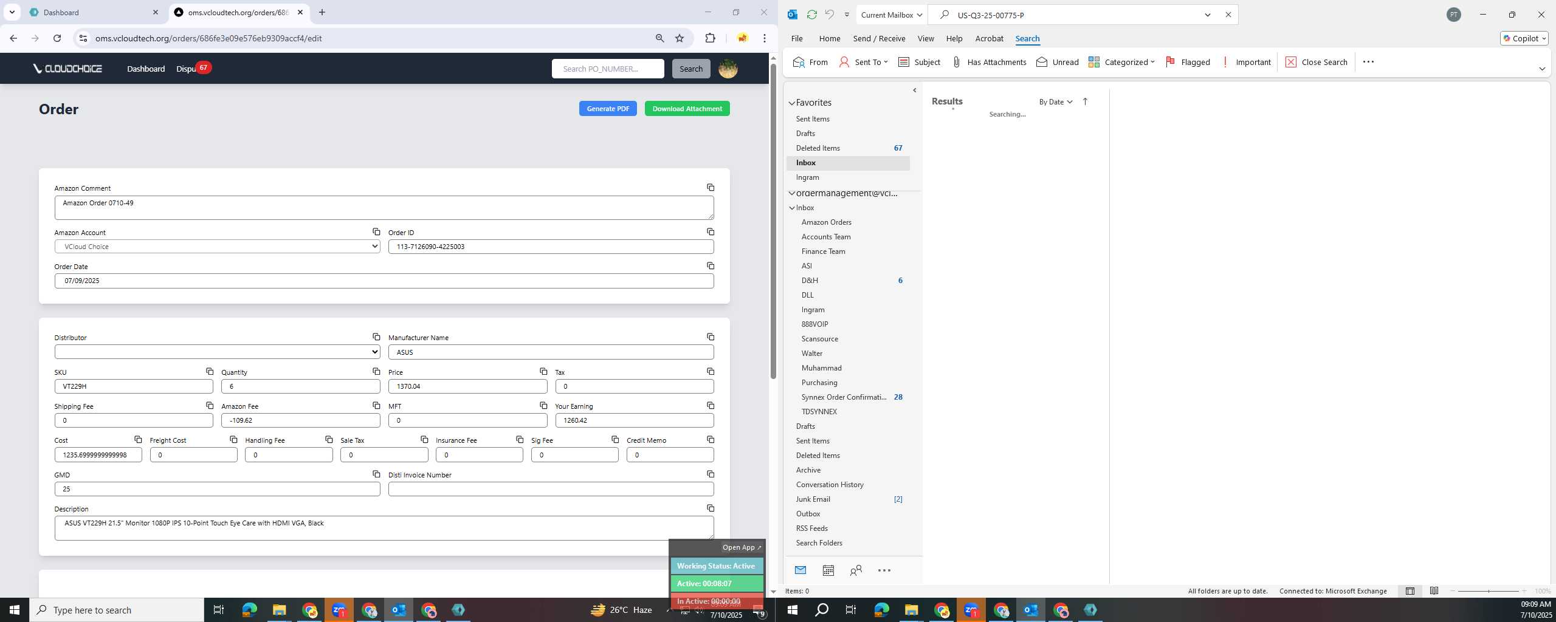The width and height of the screenshot is (1556, 622).
Task: Open Outlook Calendar view icon
Action: coord(828,570)
